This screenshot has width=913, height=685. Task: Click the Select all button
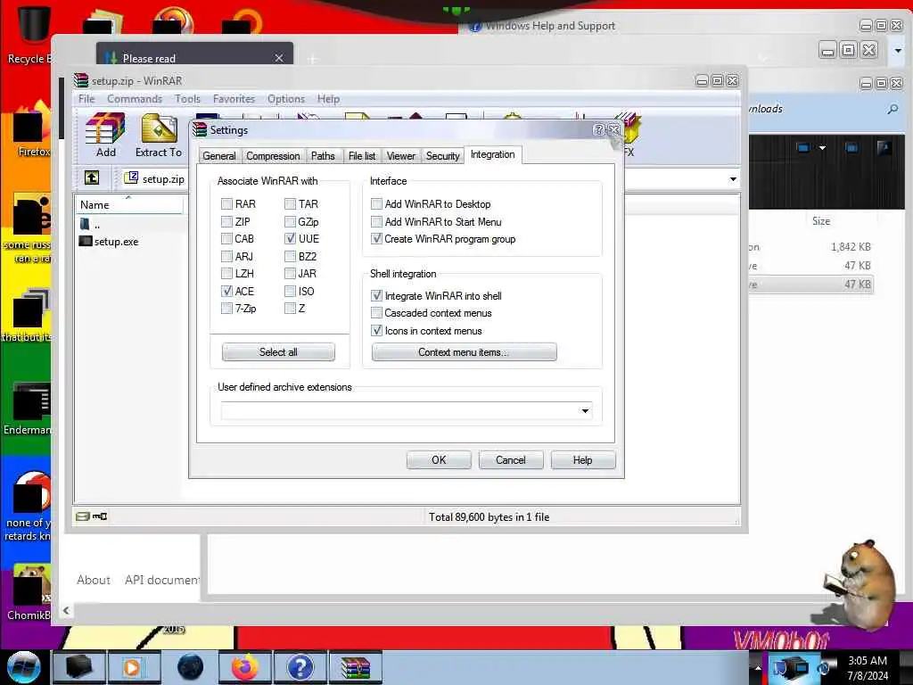click(x=278, y=351)
